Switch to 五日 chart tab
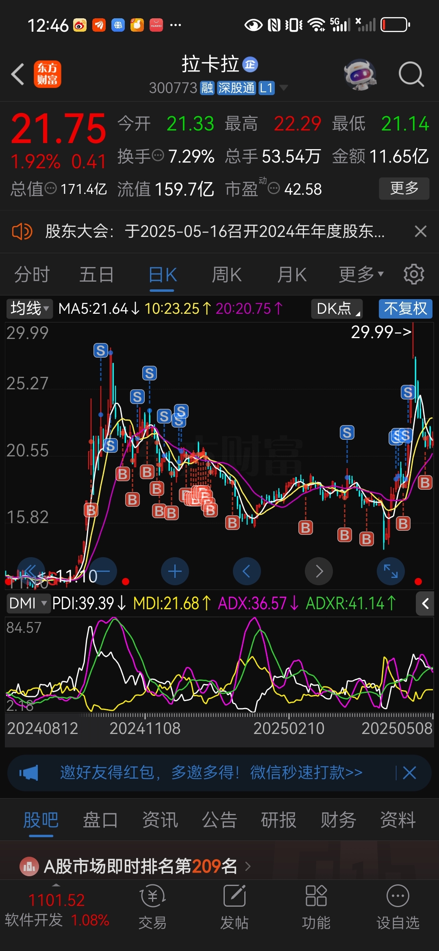 (x=97, y=275)
